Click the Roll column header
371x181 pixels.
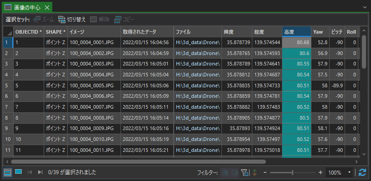pyautogui.click(x=351, y=32)
